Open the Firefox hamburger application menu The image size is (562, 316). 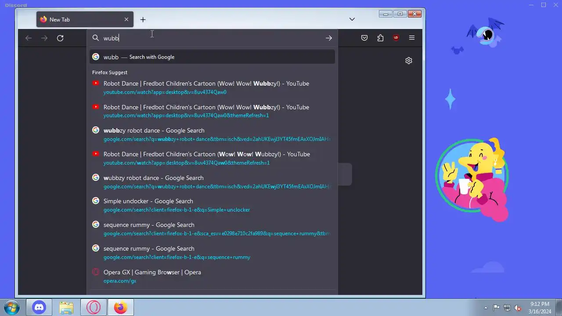412,38
